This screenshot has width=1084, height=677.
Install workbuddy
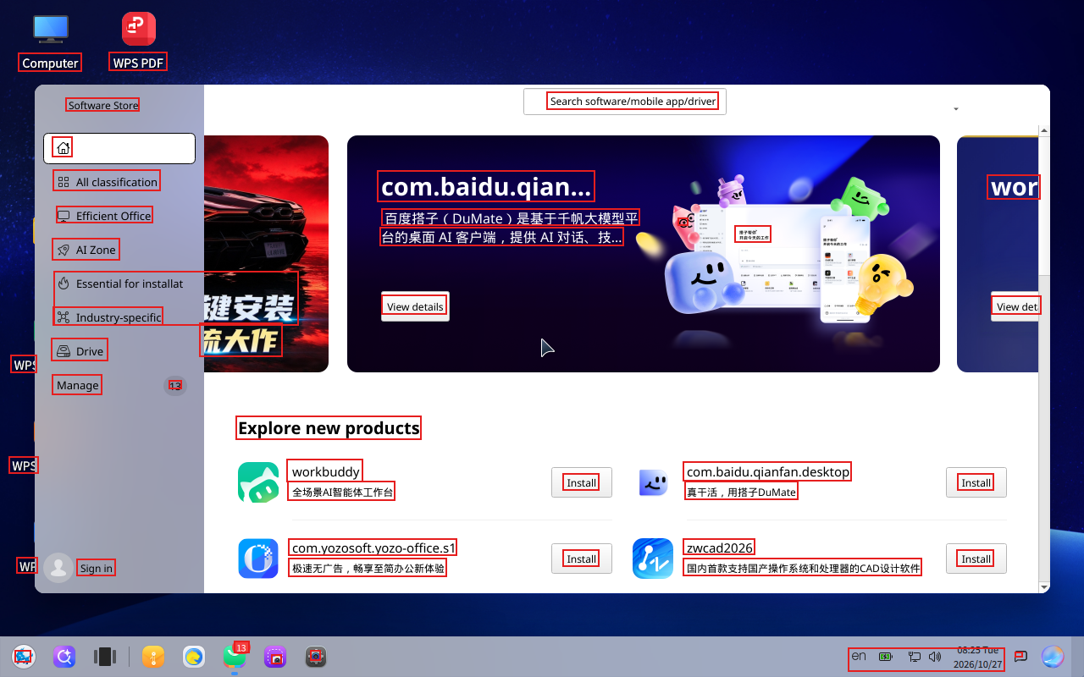582,482
